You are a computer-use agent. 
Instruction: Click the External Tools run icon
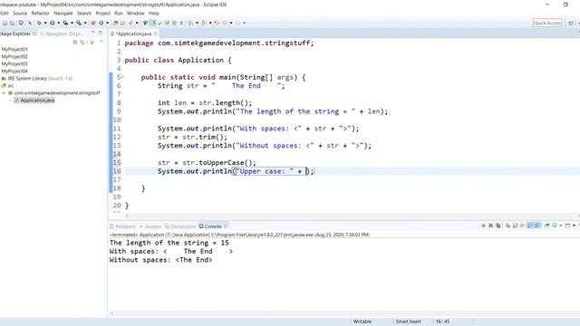79,23
